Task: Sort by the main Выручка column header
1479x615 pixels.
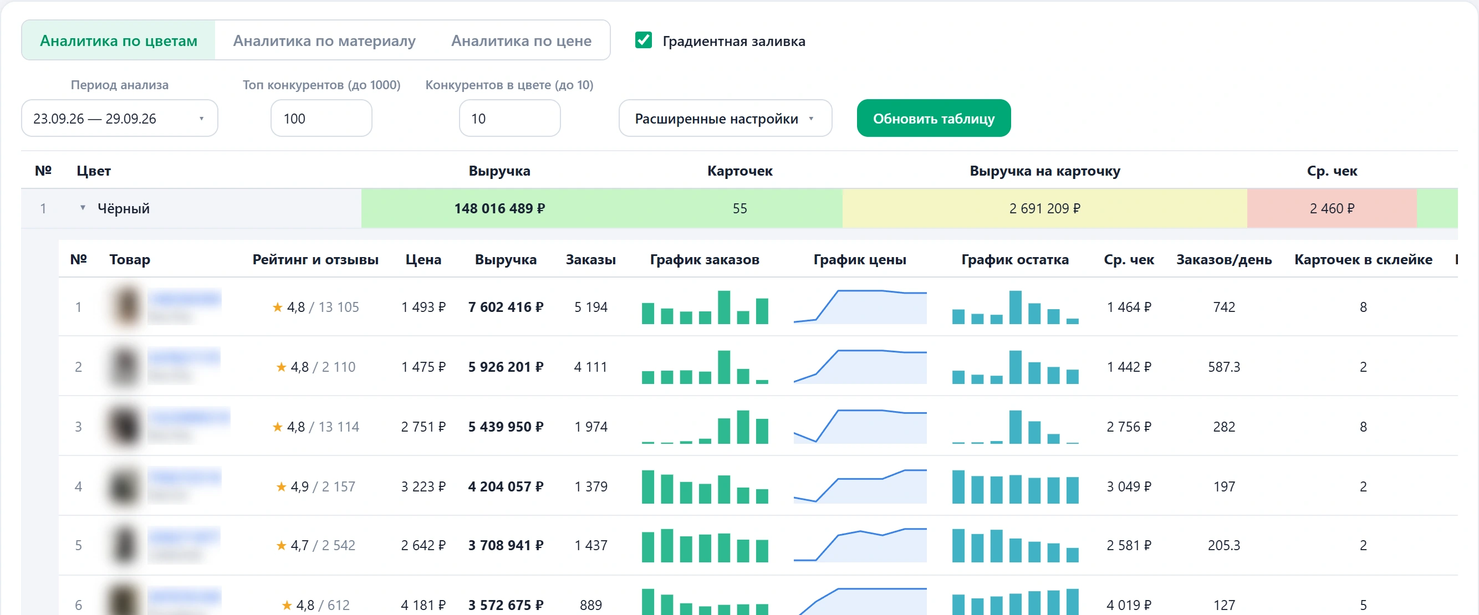Action: tap(499, 171)
